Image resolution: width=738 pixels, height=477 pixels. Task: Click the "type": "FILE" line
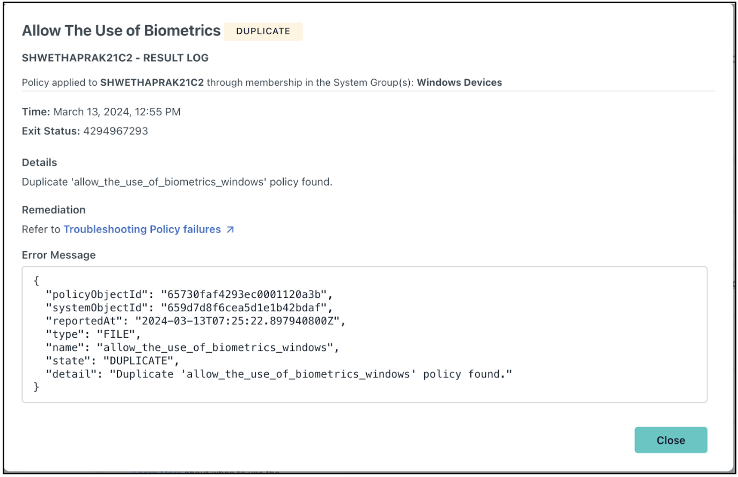tap(93, 334)
